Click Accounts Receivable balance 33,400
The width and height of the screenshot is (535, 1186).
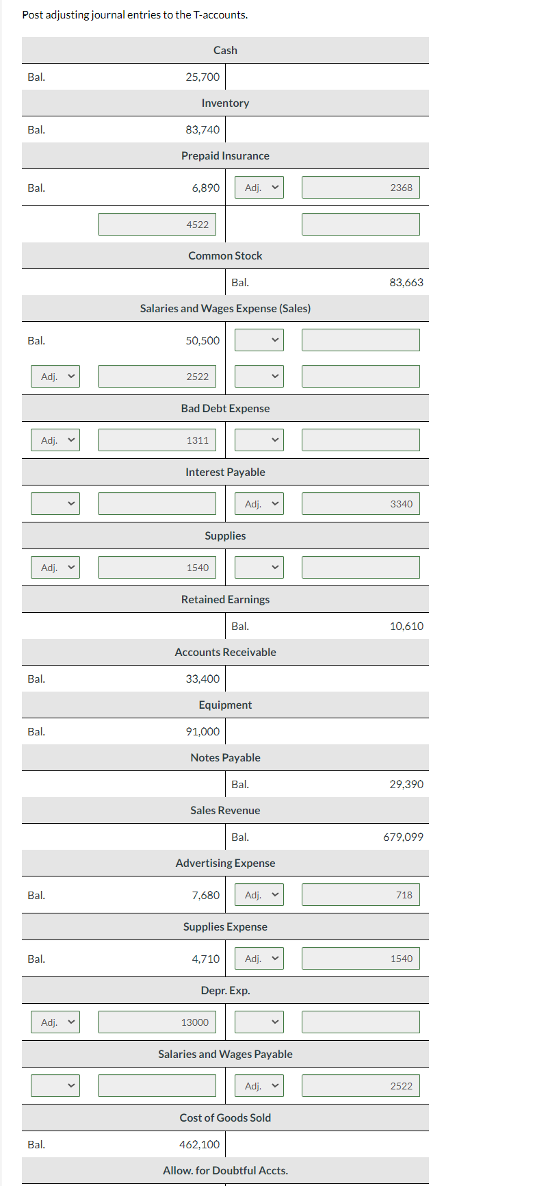(203, 679)
